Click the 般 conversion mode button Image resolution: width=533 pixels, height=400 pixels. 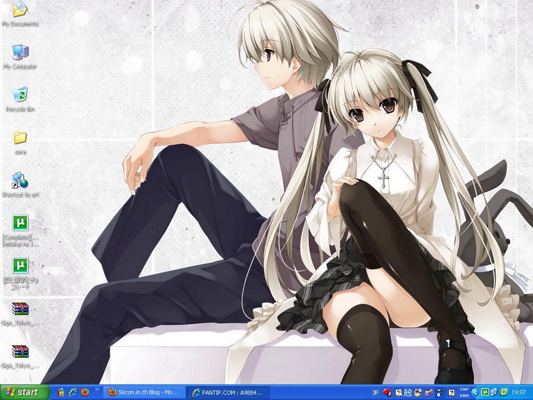coord(408,393)
